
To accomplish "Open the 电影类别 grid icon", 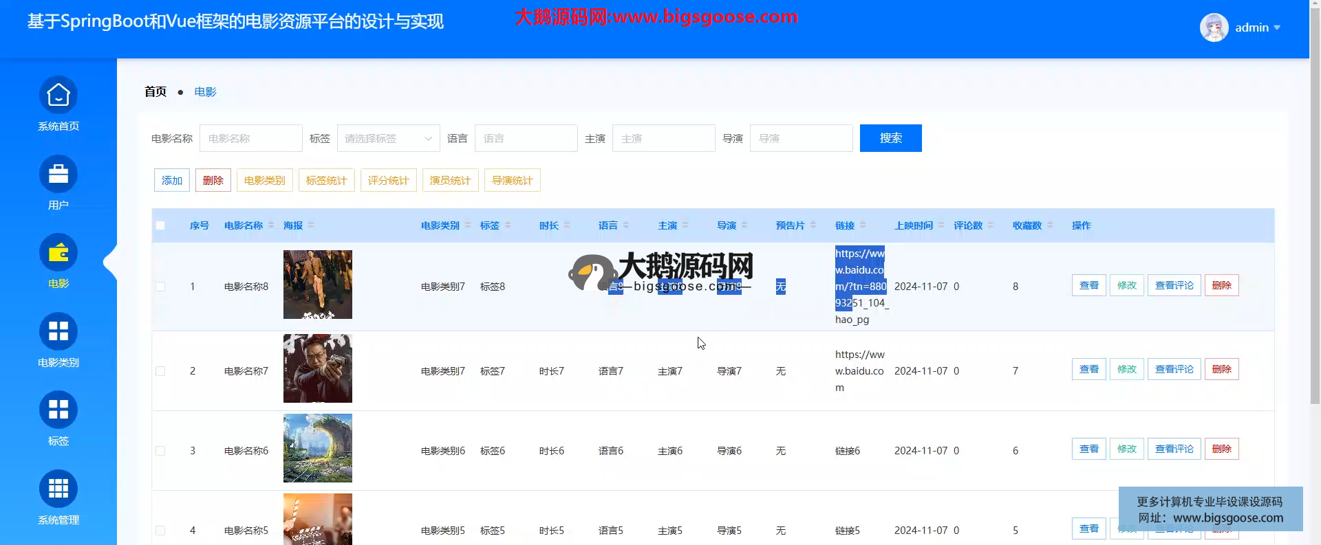I will (x=58, y=332).
